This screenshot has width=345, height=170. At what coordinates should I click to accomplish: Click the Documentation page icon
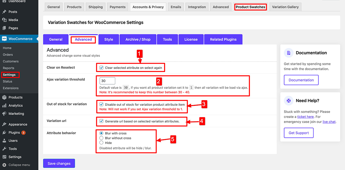[x=289, y=53]
